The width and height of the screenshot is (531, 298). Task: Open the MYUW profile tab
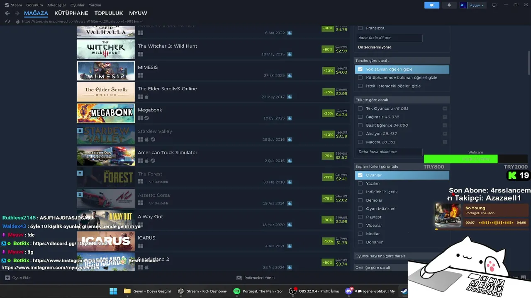click(138, 13)
